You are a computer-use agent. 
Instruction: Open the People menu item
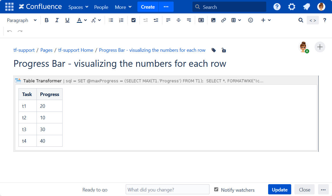[x=101, y=7]
